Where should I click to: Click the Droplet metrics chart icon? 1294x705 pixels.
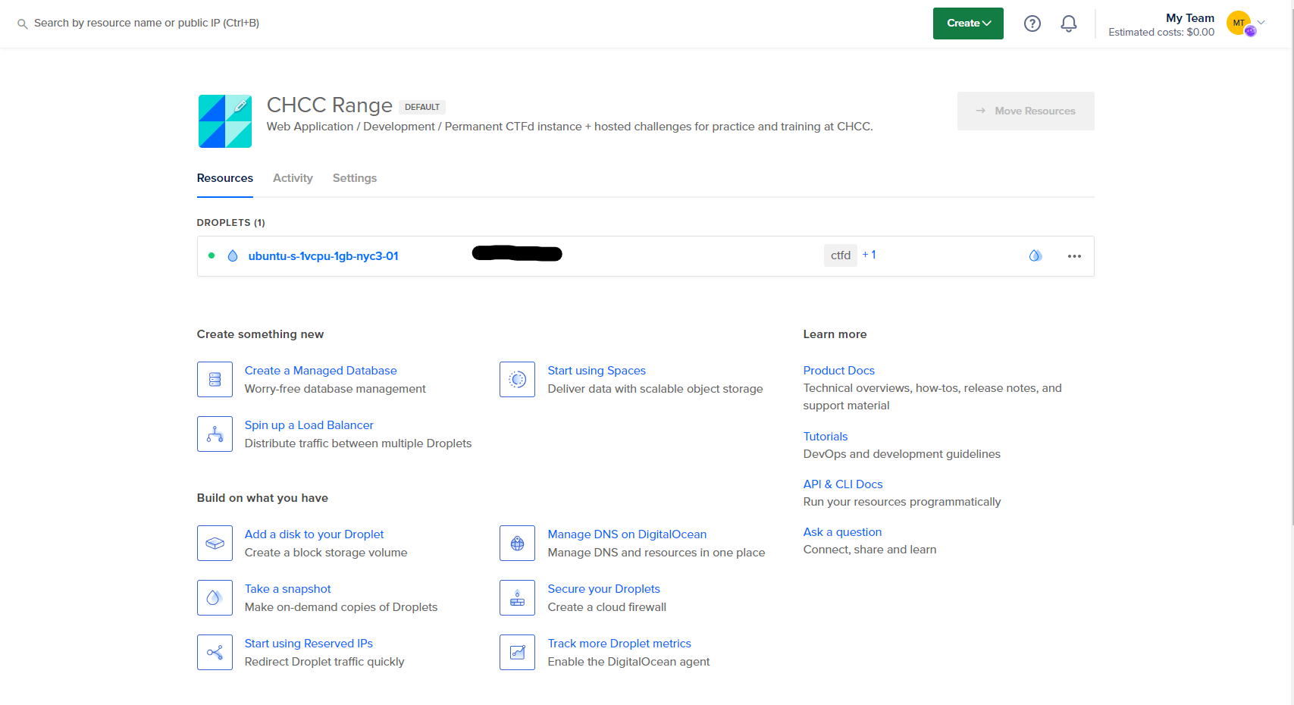tap(517, 652)
